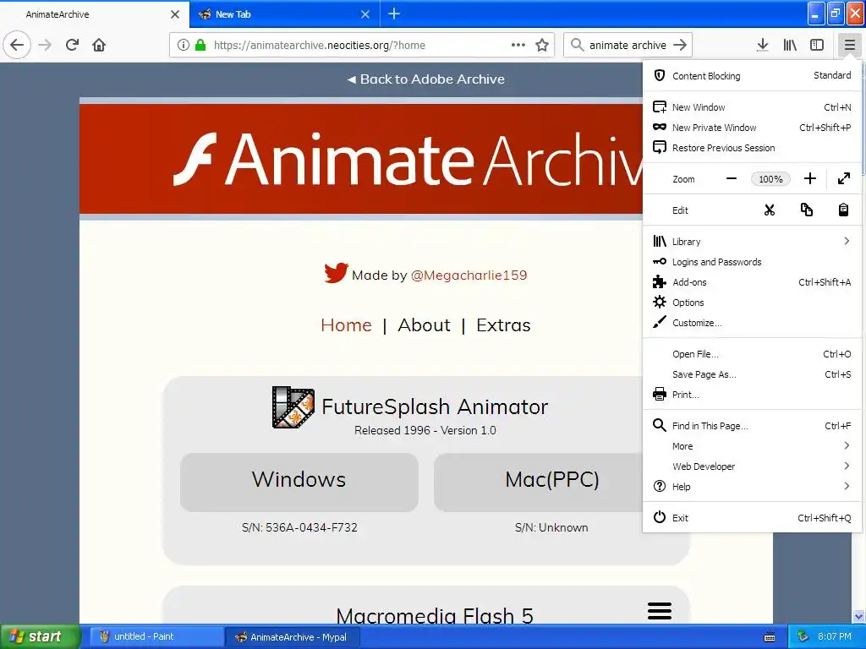Select Customize... menu entry

752,323
